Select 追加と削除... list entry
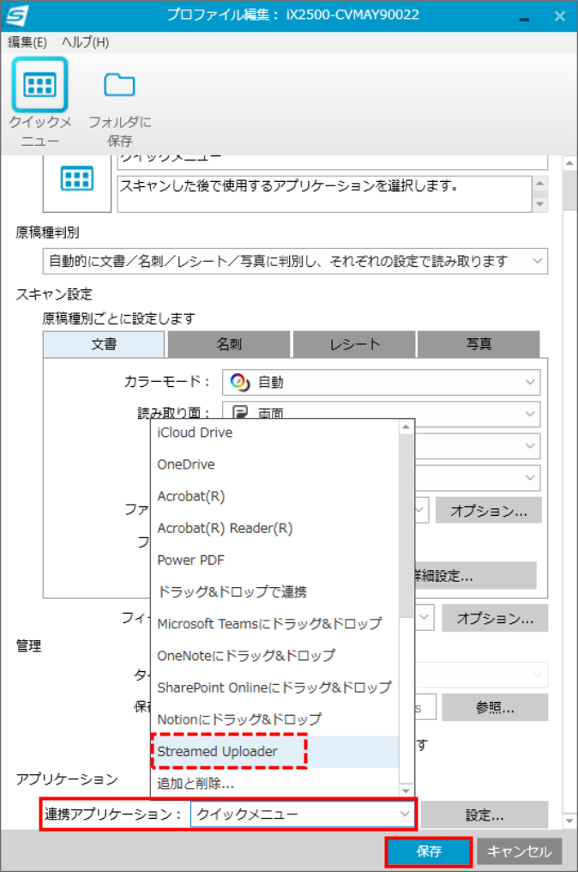The width and height of the screenshot is (578, 872). (196, 783)
